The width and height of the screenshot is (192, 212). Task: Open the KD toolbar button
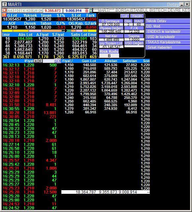29,11
